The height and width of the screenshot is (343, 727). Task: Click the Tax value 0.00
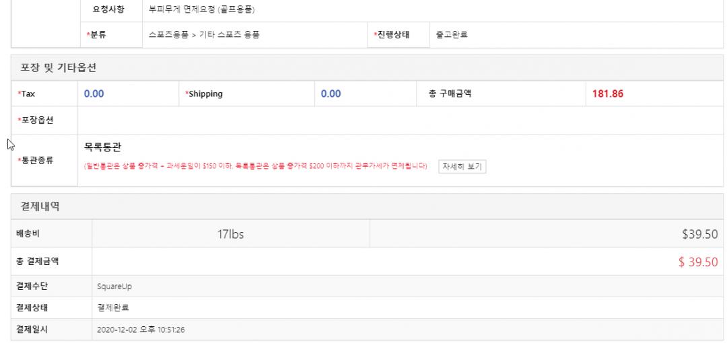pos(94,94)
